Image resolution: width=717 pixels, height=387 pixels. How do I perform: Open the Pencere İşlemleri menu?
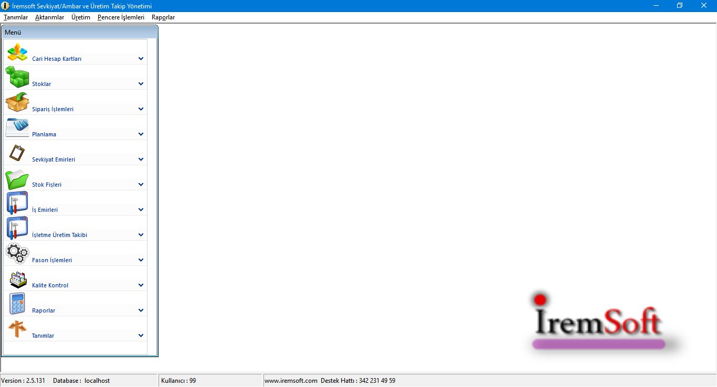pyautogui.click(x=121, y=17)
